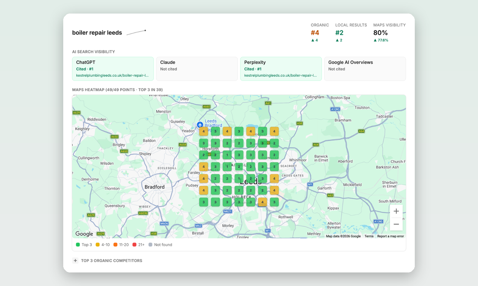This screenshot has width=478, height=286.
Task: Click the M606 motorway shield
Action: coord(164,224)
